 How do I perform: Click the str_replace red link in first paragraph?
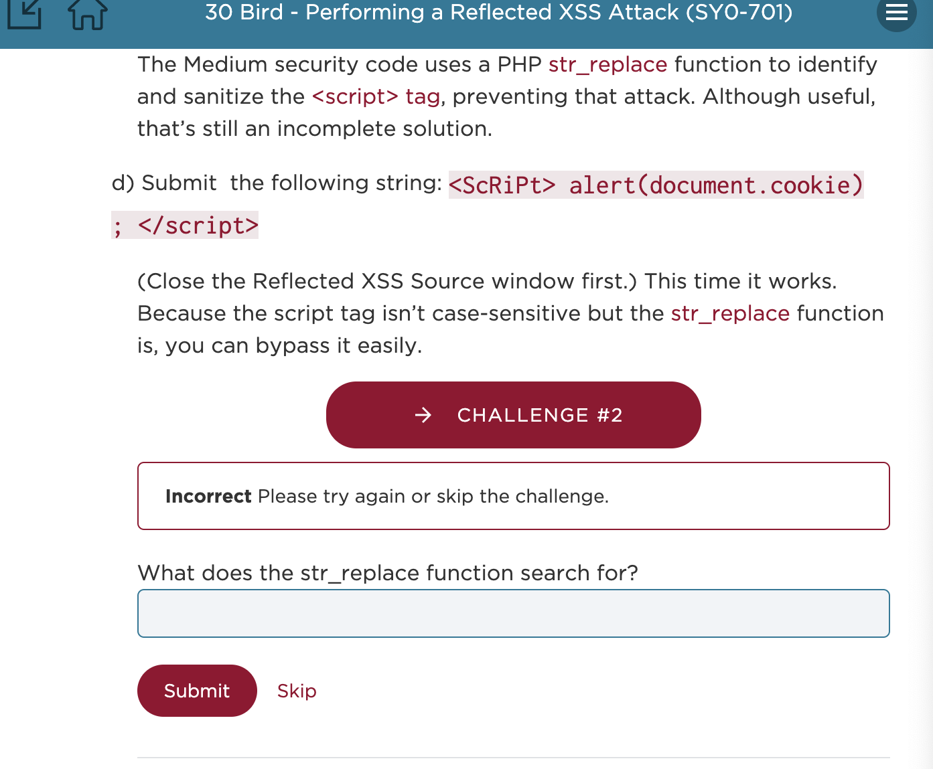[x=607, y=64]
